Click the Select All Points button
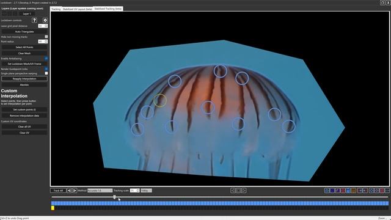Screen dimensions: 391x220 (x=24, y=47)
